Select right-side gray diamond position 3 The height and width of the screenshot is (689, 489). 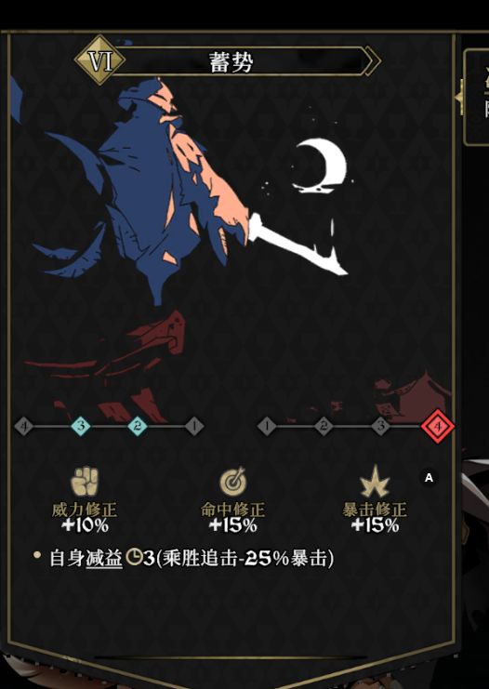click(381, 426)
